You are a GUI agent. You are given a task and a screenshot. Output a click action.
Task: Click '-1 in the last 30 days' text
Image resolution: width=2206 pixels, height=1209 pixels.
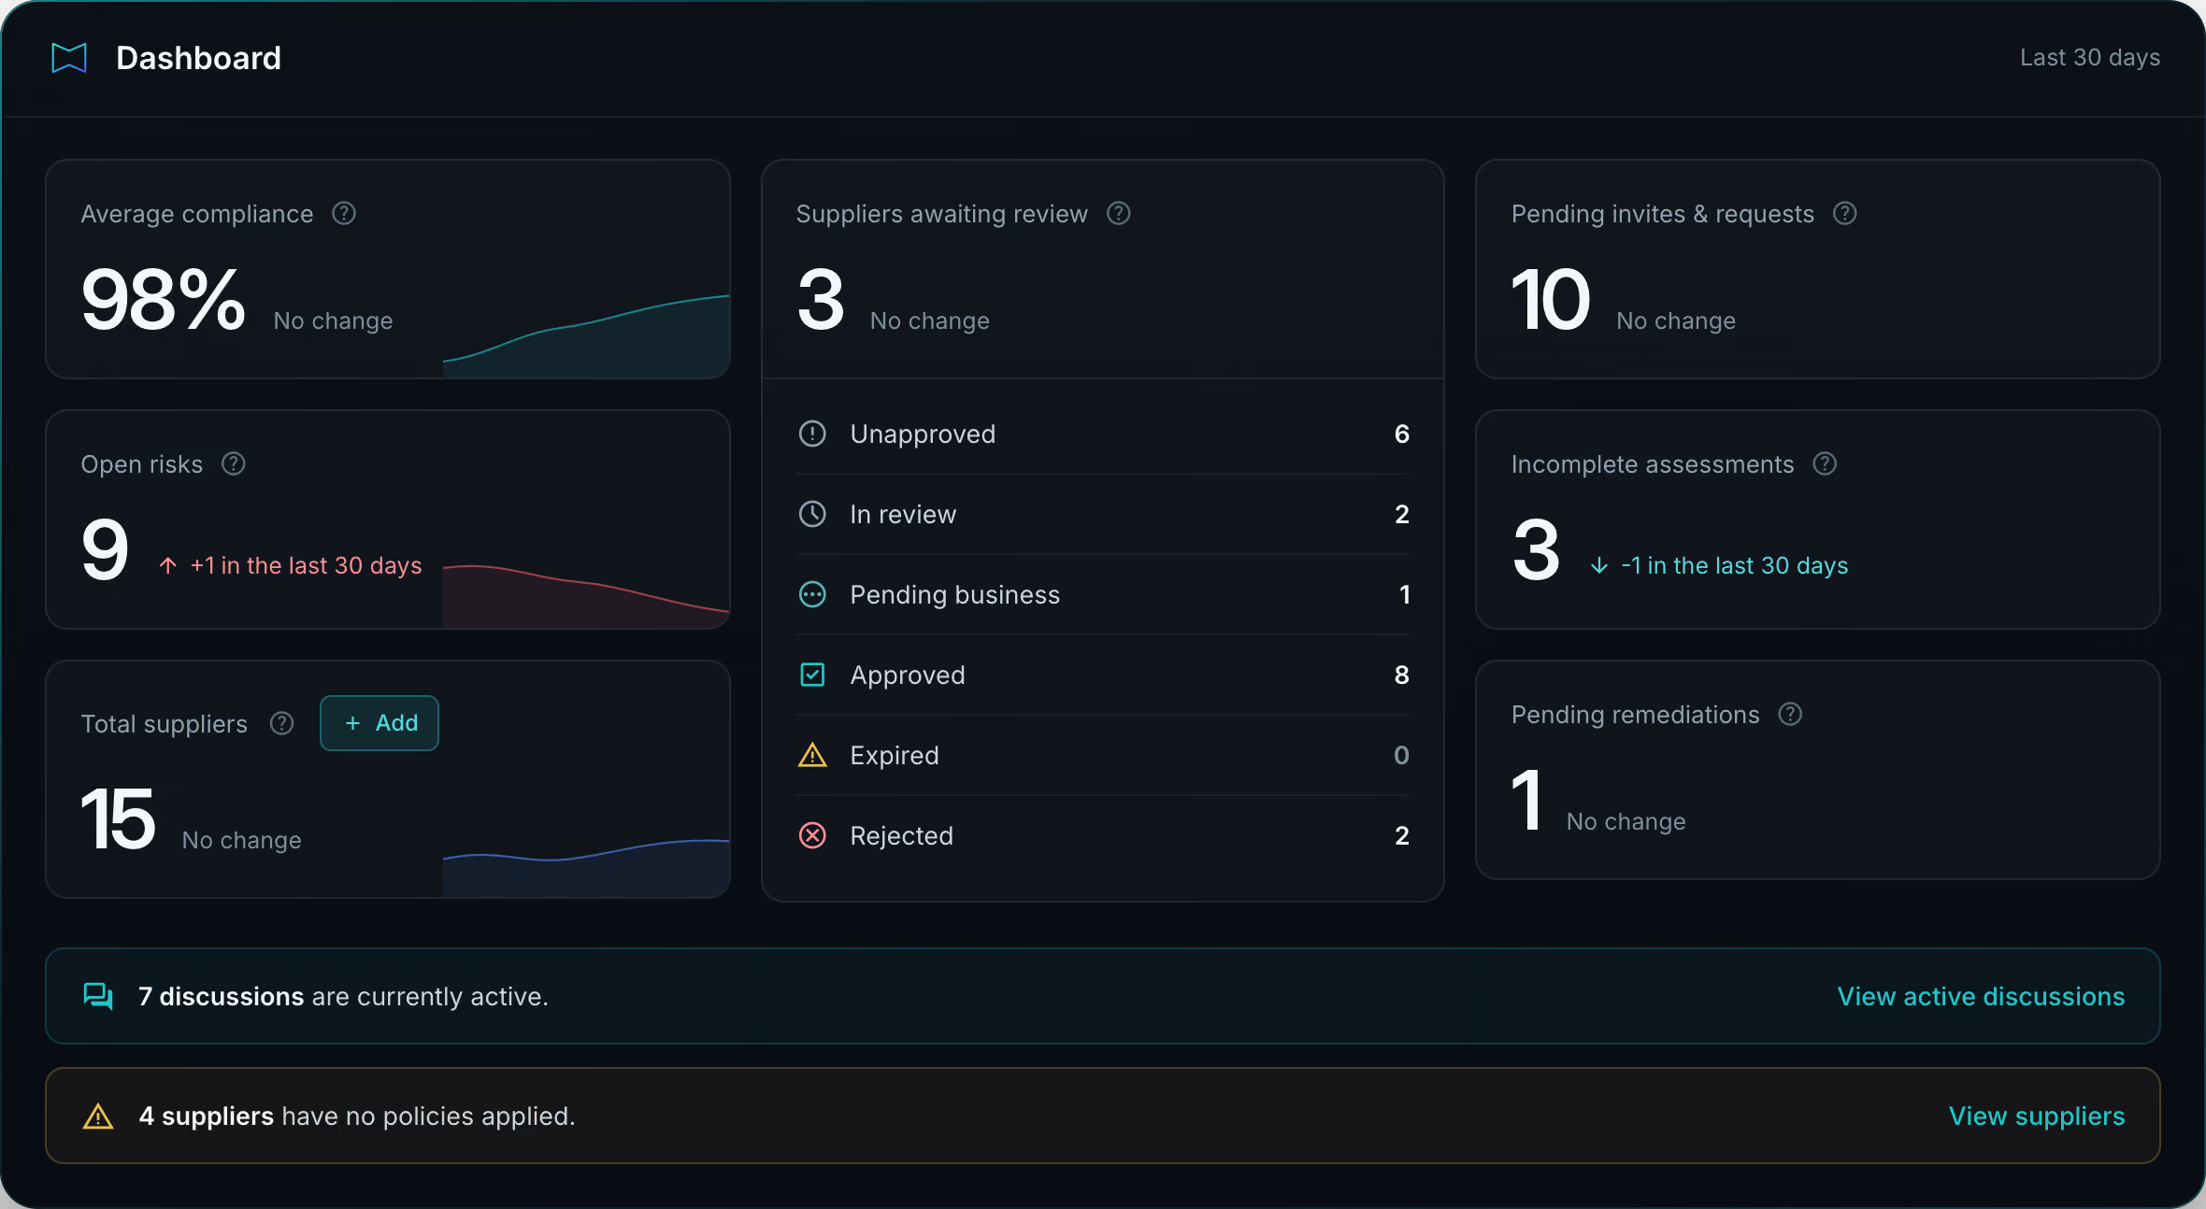pyautogui.click(x=1735, y=565)
